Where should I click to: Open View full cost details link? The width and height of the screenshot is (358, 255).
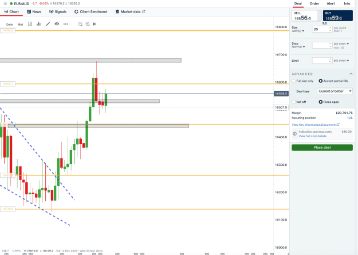click(312, 136)
